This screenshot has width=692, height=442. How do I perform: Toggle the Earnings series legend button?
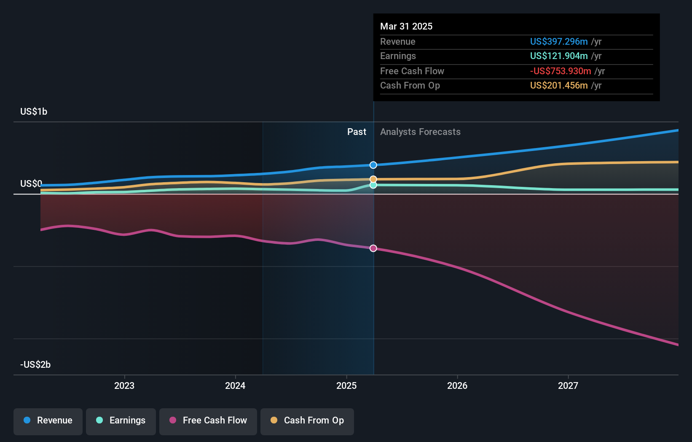[121, 421]
